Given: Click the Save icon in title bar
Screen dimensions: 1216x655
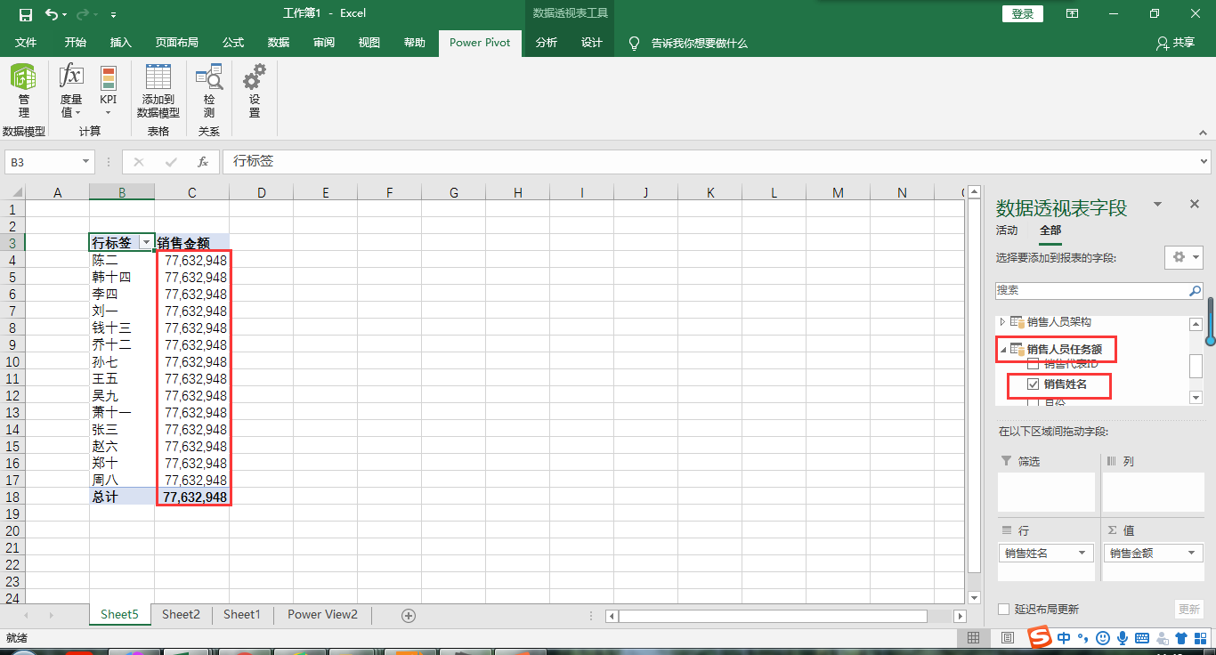Looking at the screenshot, I should pyautogui.click(x=25, y=14).
